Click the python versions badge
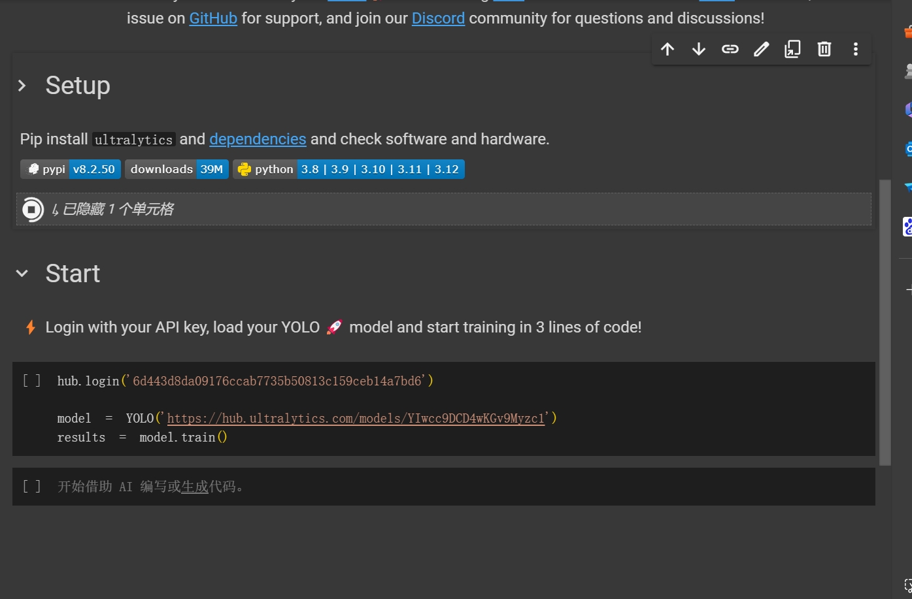This screenshot has width=912, height=599. 348,169
